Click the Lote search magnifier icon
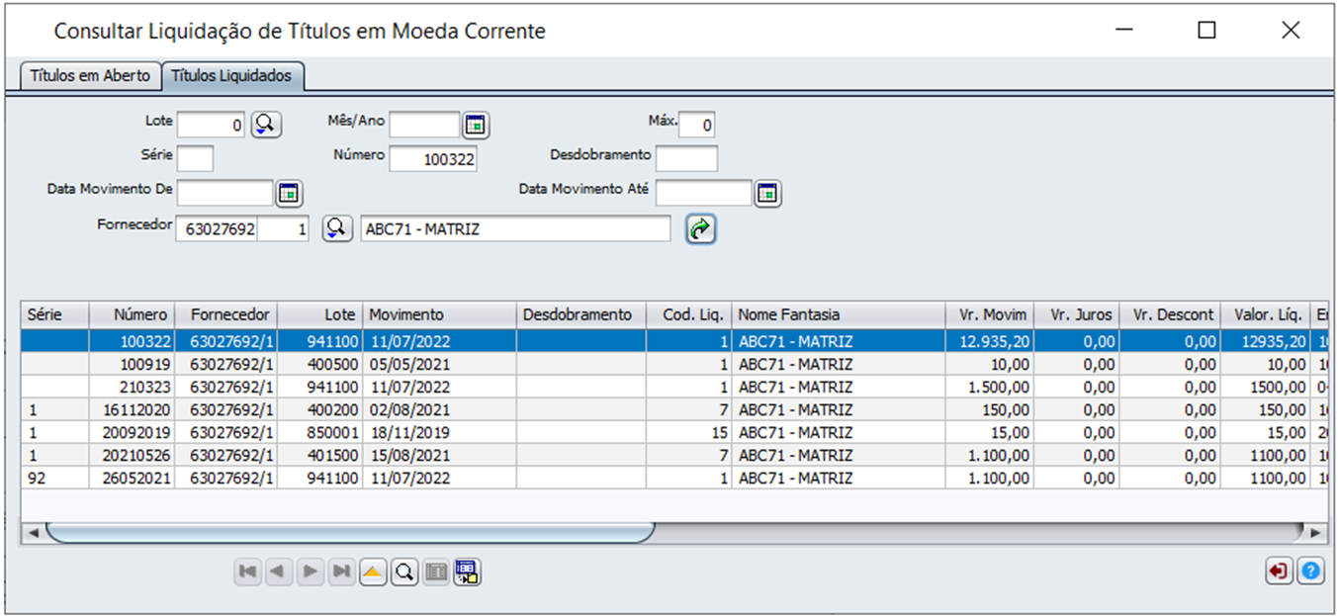Image resolution: width=1338 pixels, height=616 pixels. tap(266, 125)
